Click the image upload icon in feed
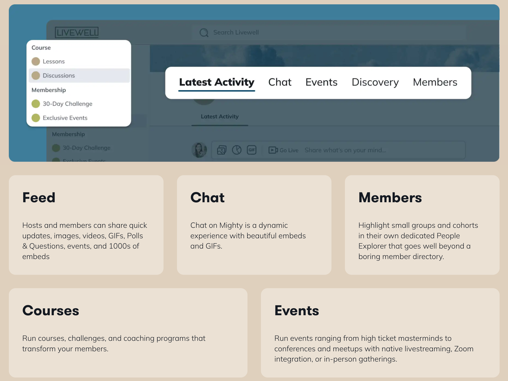Screen dimensions: 508x381 pyautogui.click(x=221, y=150)
